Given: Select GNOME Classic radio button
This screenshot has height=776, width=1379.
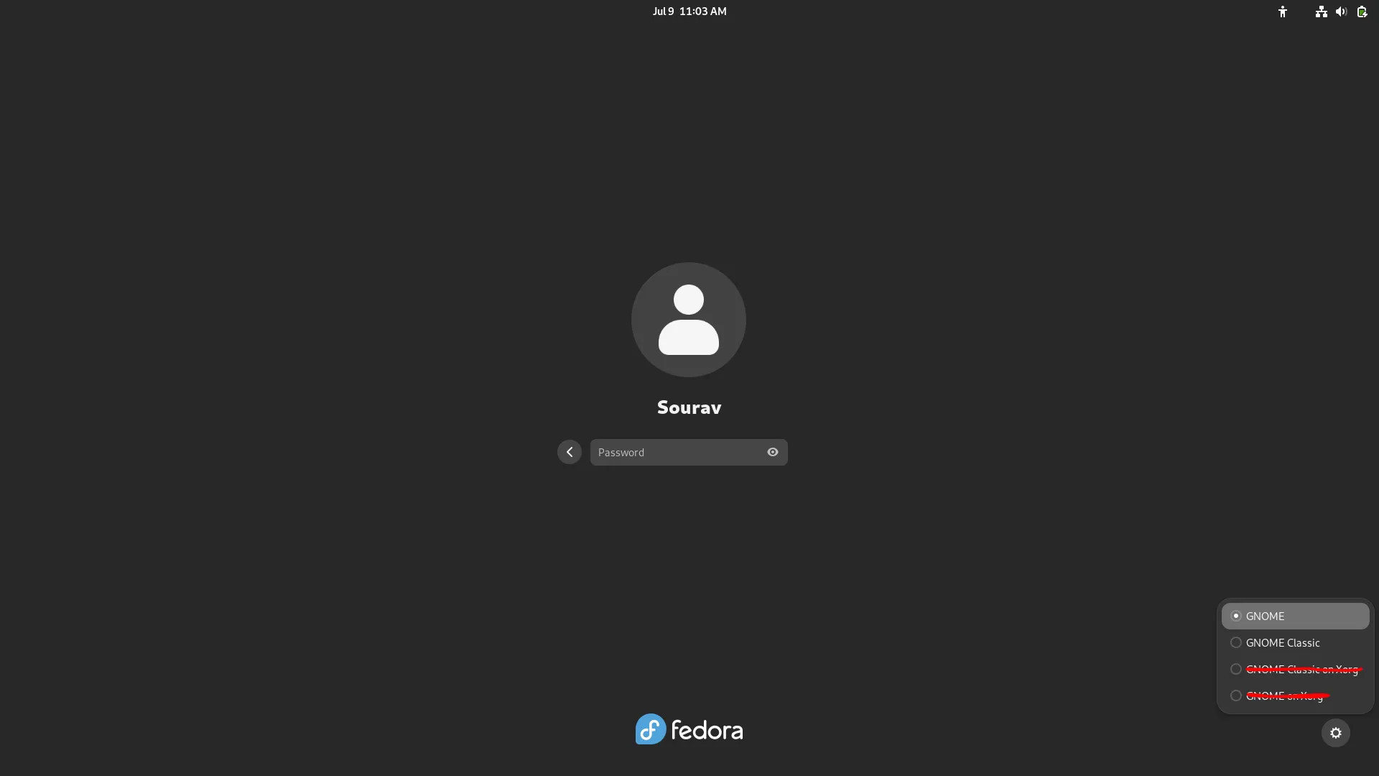Looking at the screenshot, I should 1236,642.
